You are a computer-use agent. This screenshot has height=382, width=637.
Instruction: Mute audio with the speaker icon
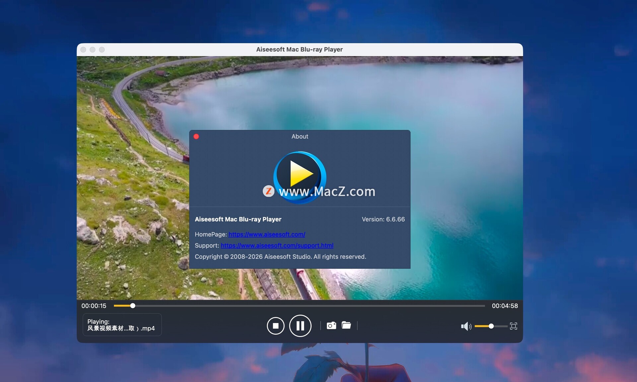[x=466, y=326]
